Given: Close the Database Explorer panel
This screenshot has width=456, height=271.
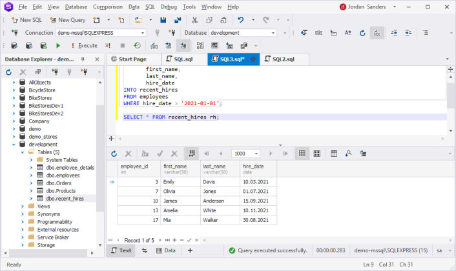Looking at the screenshot, I should 97,59.
